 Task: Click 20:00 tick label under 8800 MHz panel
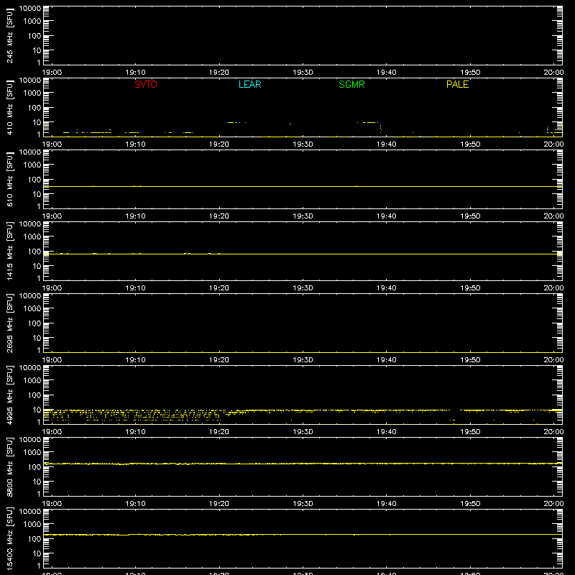(x=553, y=504)
